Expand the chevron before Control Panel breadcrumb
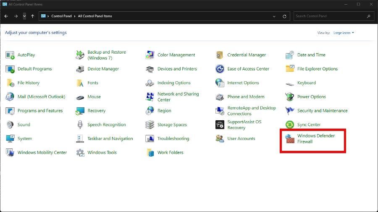The width and height of the screenshot is (378, 212). tap(48, 16)
